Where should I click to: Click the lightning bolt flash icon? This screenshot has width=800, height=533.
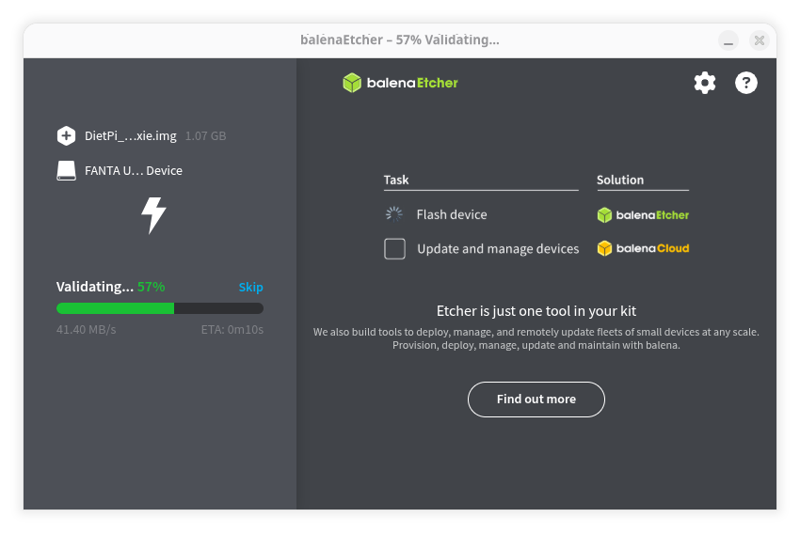153,215
